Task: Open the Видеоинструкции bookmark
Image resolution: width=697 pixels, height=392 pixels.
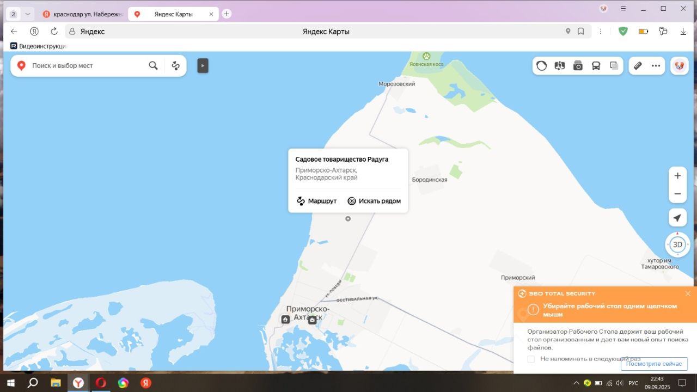Action: click(38, 46)
